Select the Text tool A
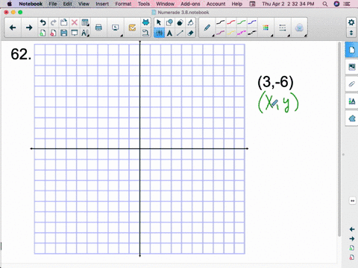Screen dimensions: 358x268 point(169,33)
